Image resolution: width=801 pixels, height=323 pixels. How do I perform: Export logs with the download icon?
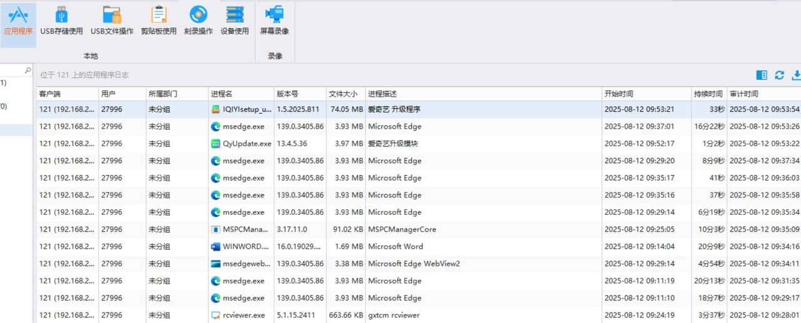(x=796, y=75)
